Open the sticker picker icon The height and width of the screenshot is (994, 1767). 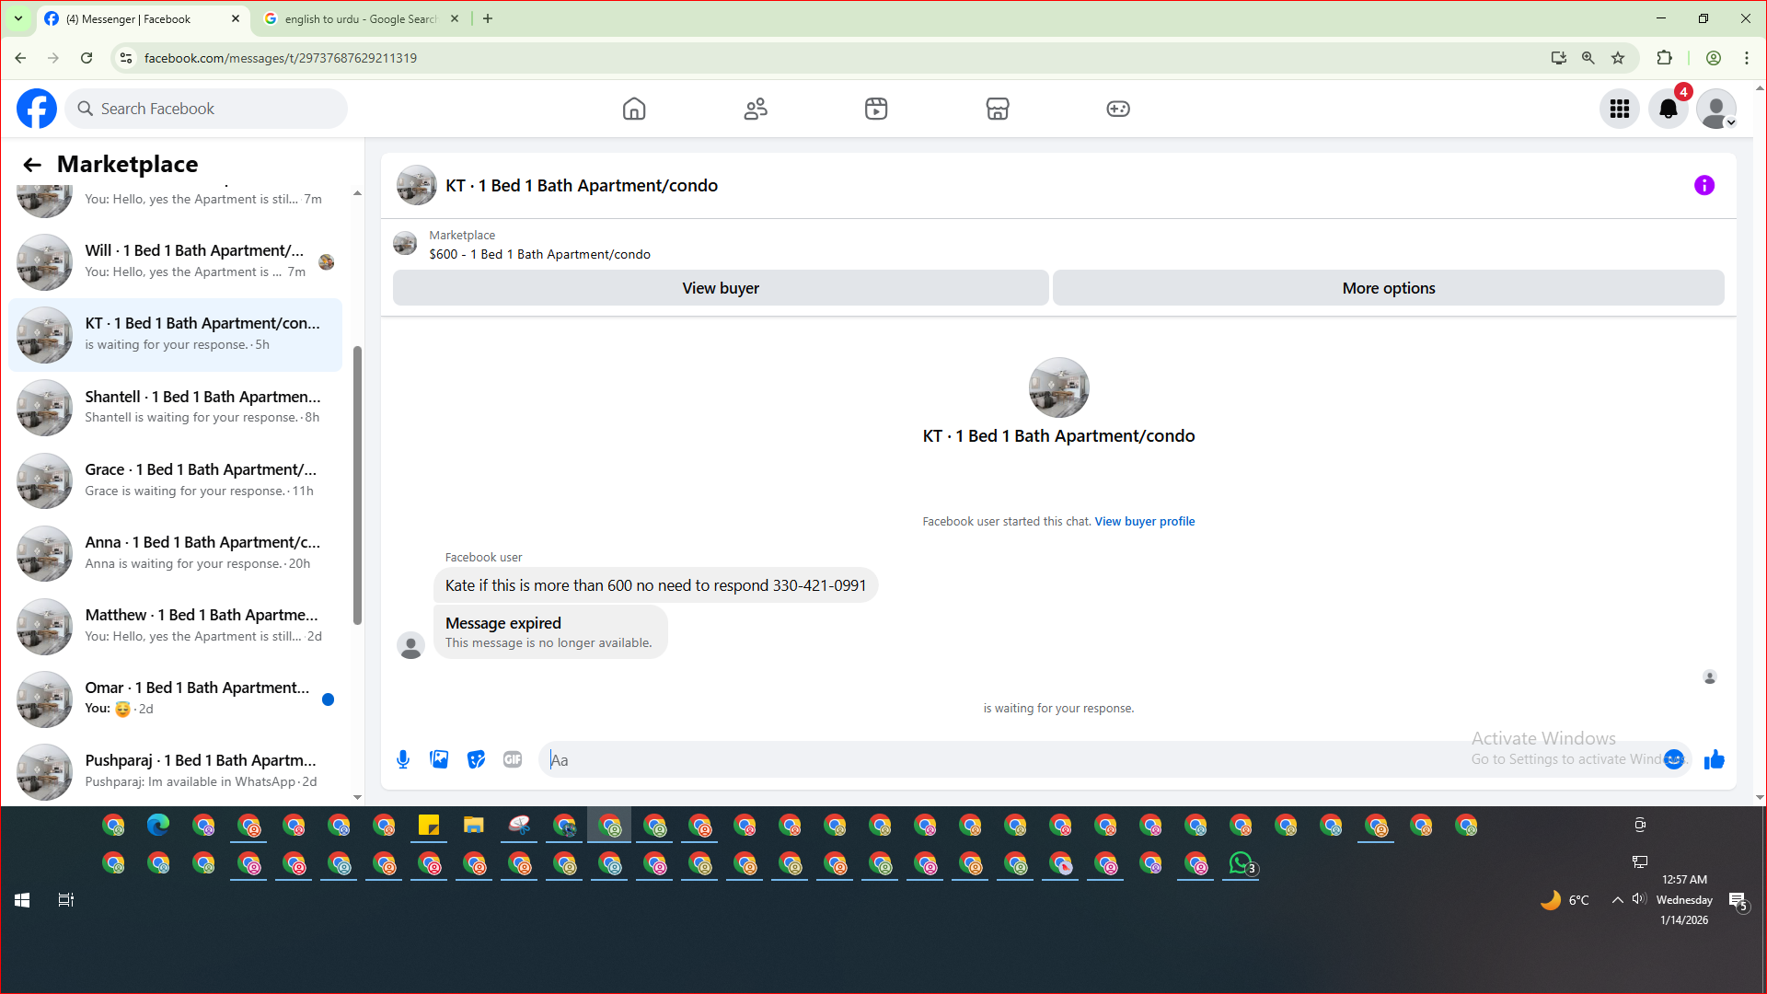(476, 759)
